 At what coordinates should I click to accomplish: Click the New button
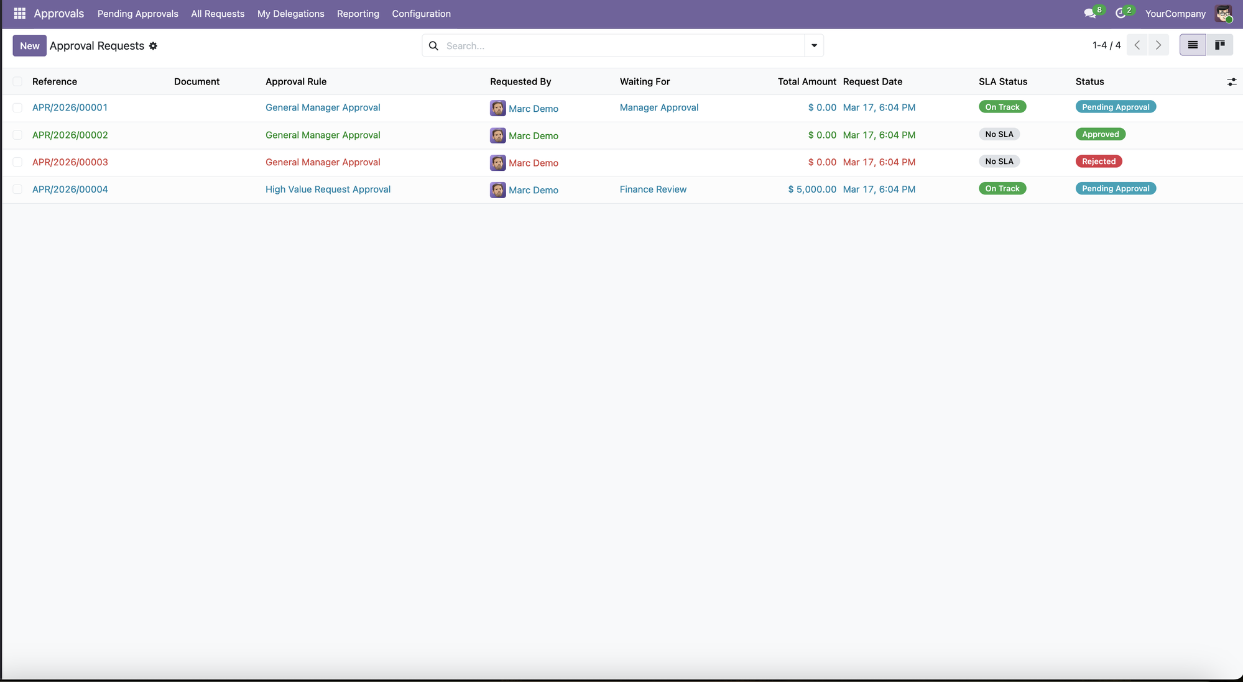(x=29, y=46)
